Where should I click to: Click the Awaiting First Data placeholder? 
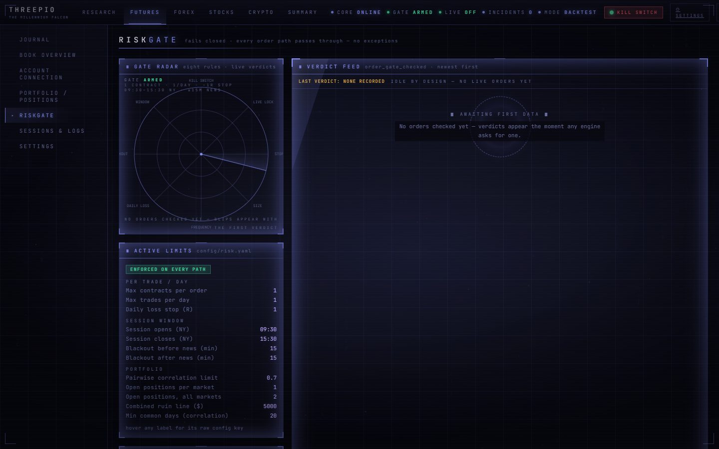[x=499, y=114]
